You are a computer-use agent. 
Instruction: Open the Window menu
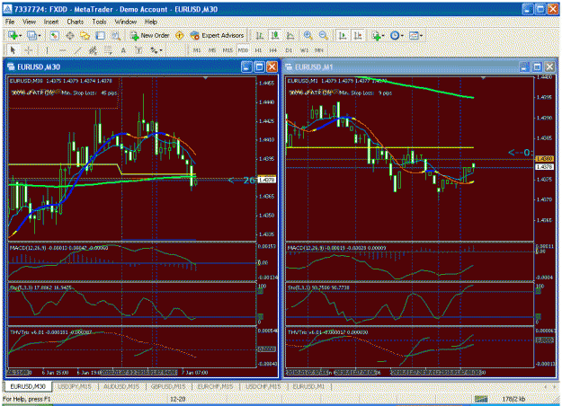[126, 22]
